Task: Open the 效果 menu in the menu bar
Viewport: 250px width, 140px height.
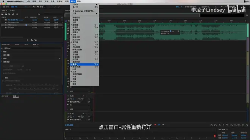Action: click(x=52, y=1)
